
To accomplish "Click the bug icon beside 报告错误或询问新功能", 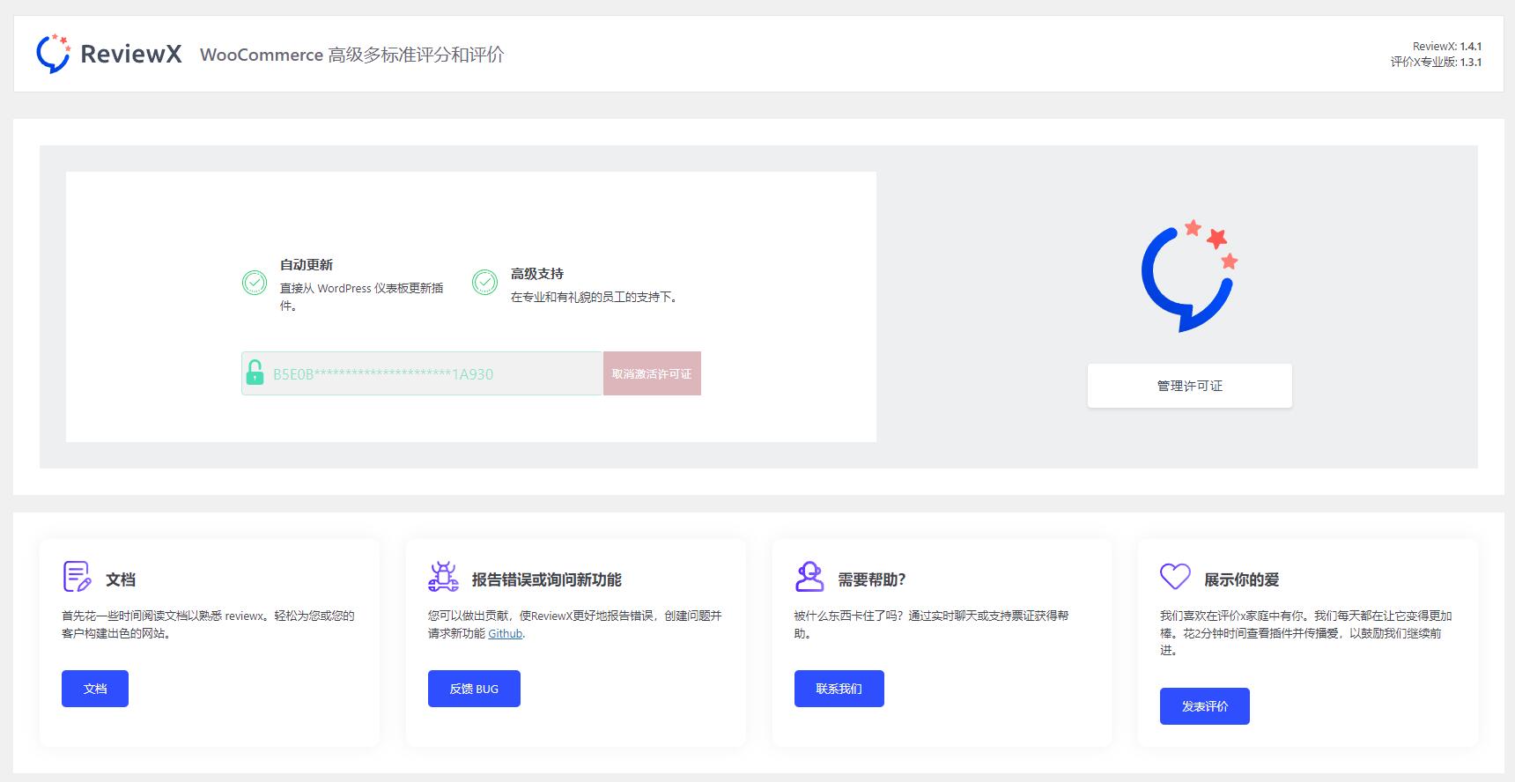I will tap(443, 577).
